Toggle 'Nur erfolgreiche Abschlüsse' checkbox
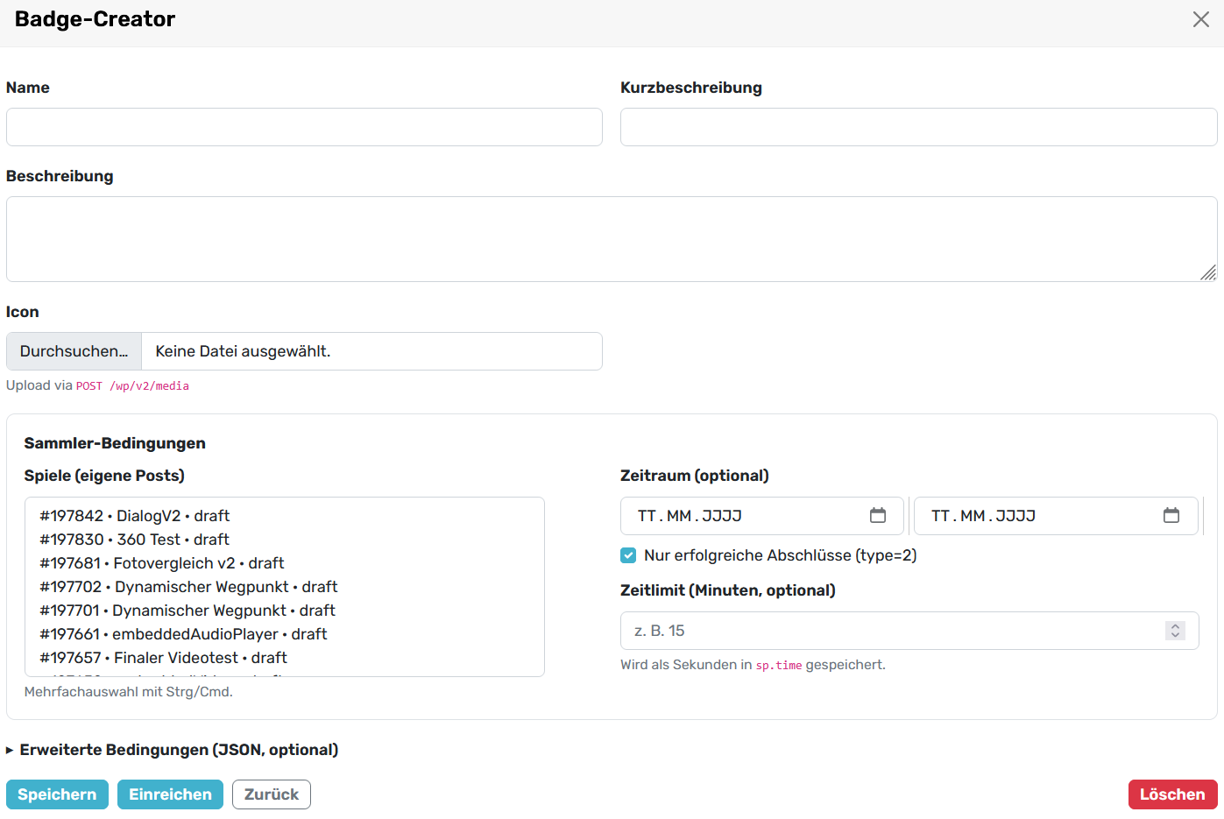 [x=628, y=555]
